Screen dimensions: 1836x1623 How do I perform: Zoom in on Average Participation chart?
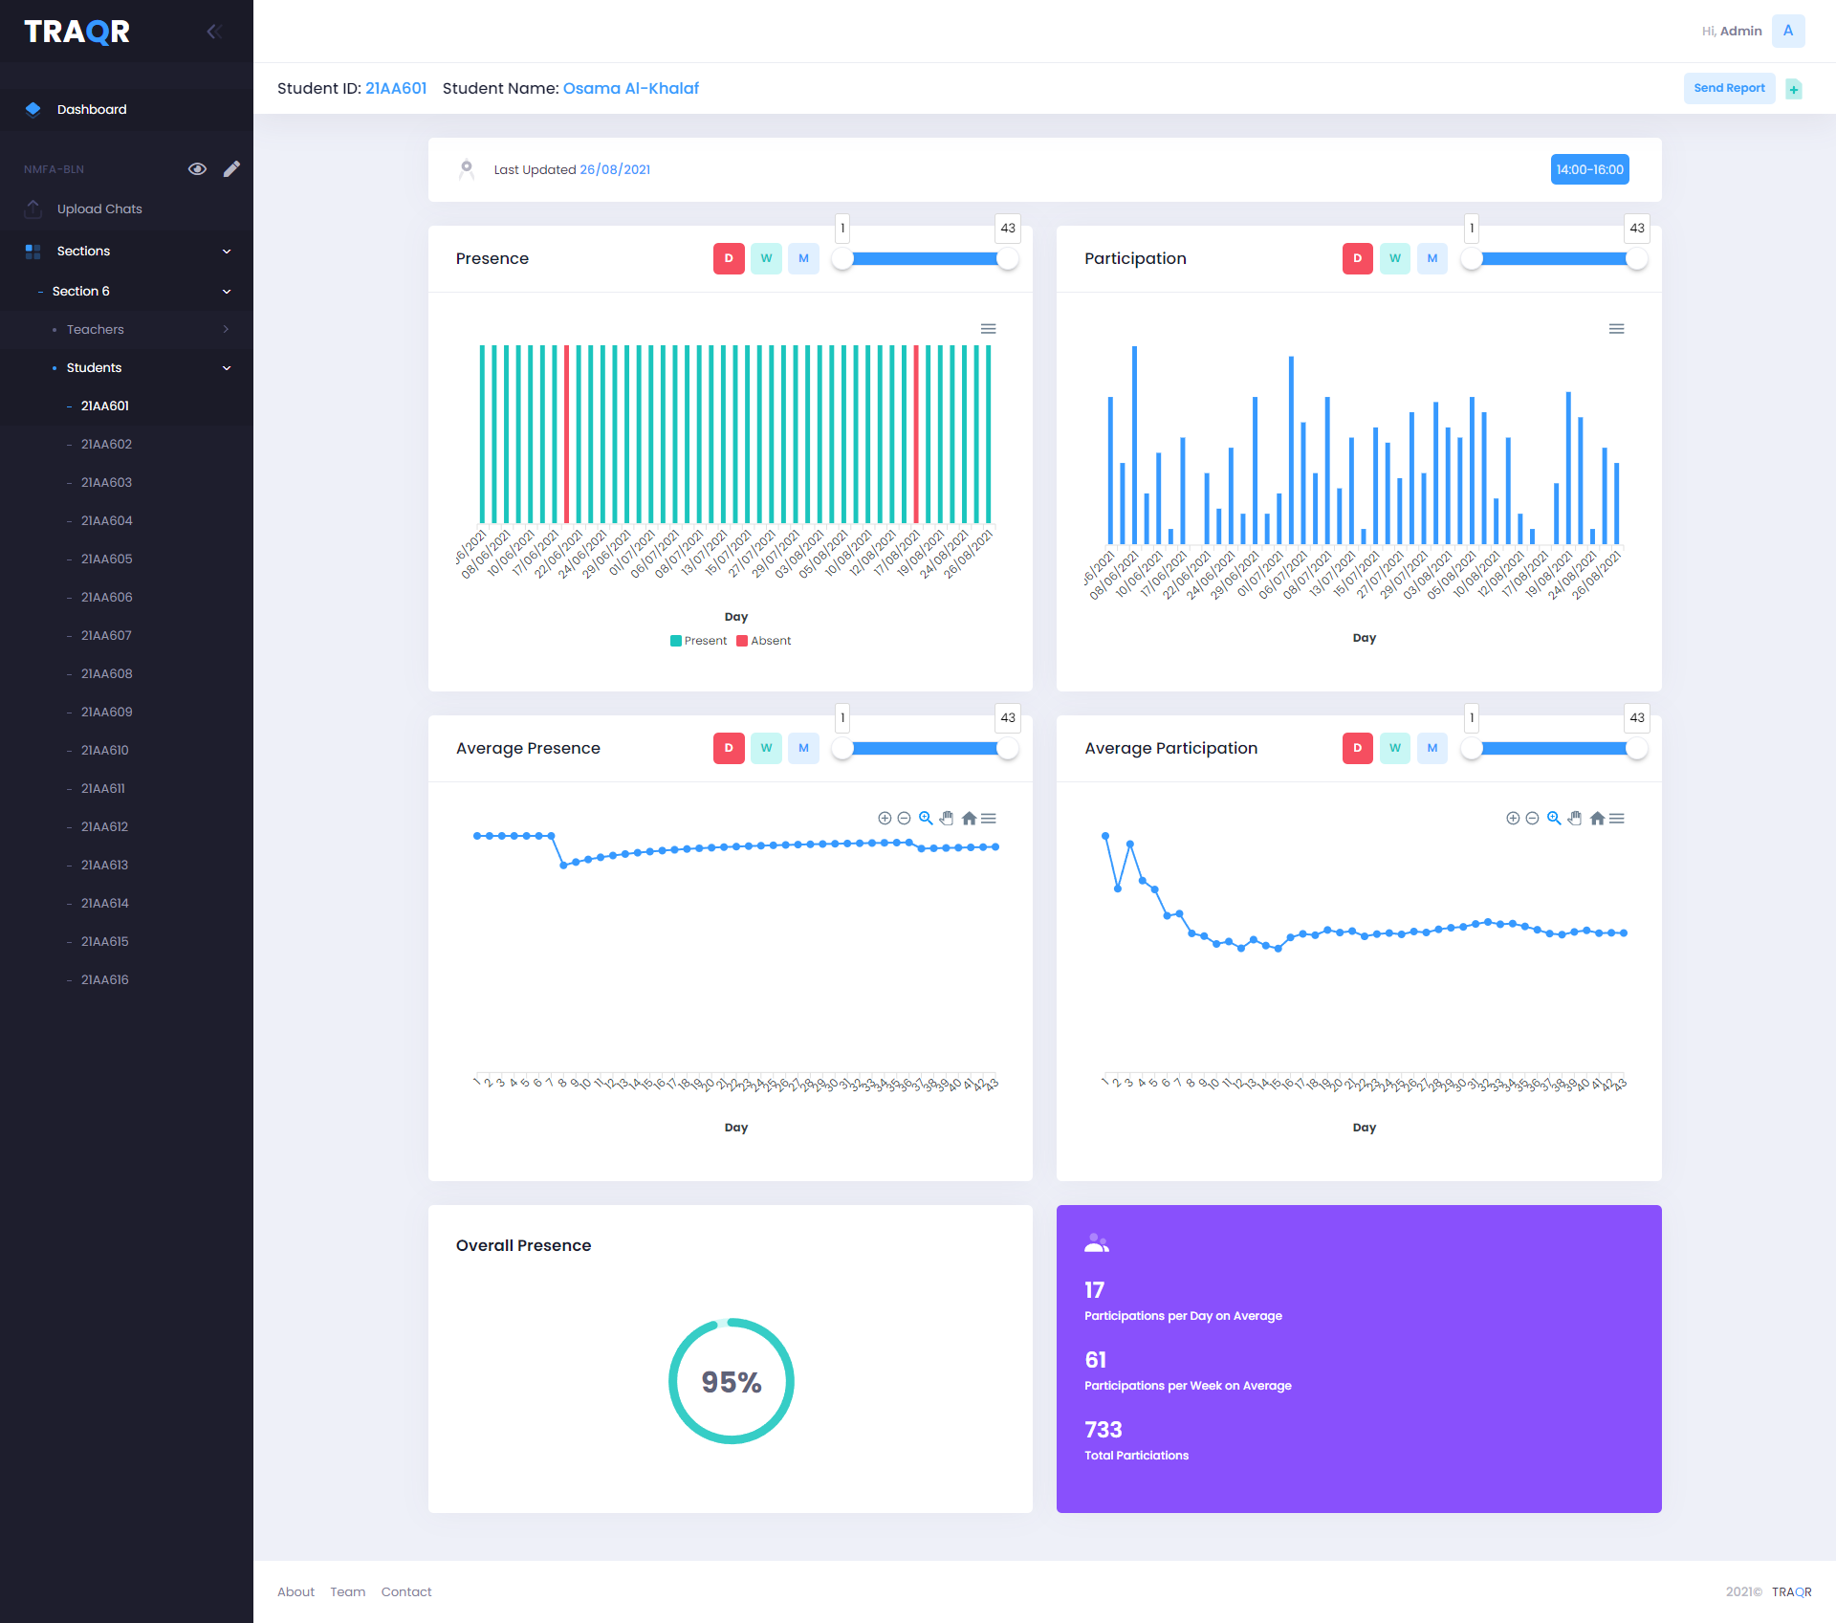(x=1513, y=819)
